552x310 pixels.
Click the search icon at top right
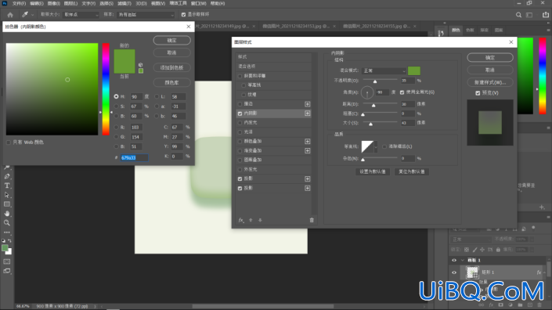518,15
